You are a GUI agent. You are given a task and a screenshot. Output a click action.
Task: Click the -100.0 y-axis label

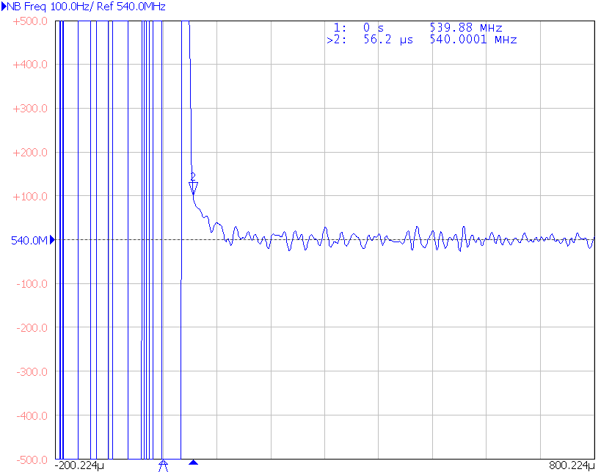(x=30, y=284)
